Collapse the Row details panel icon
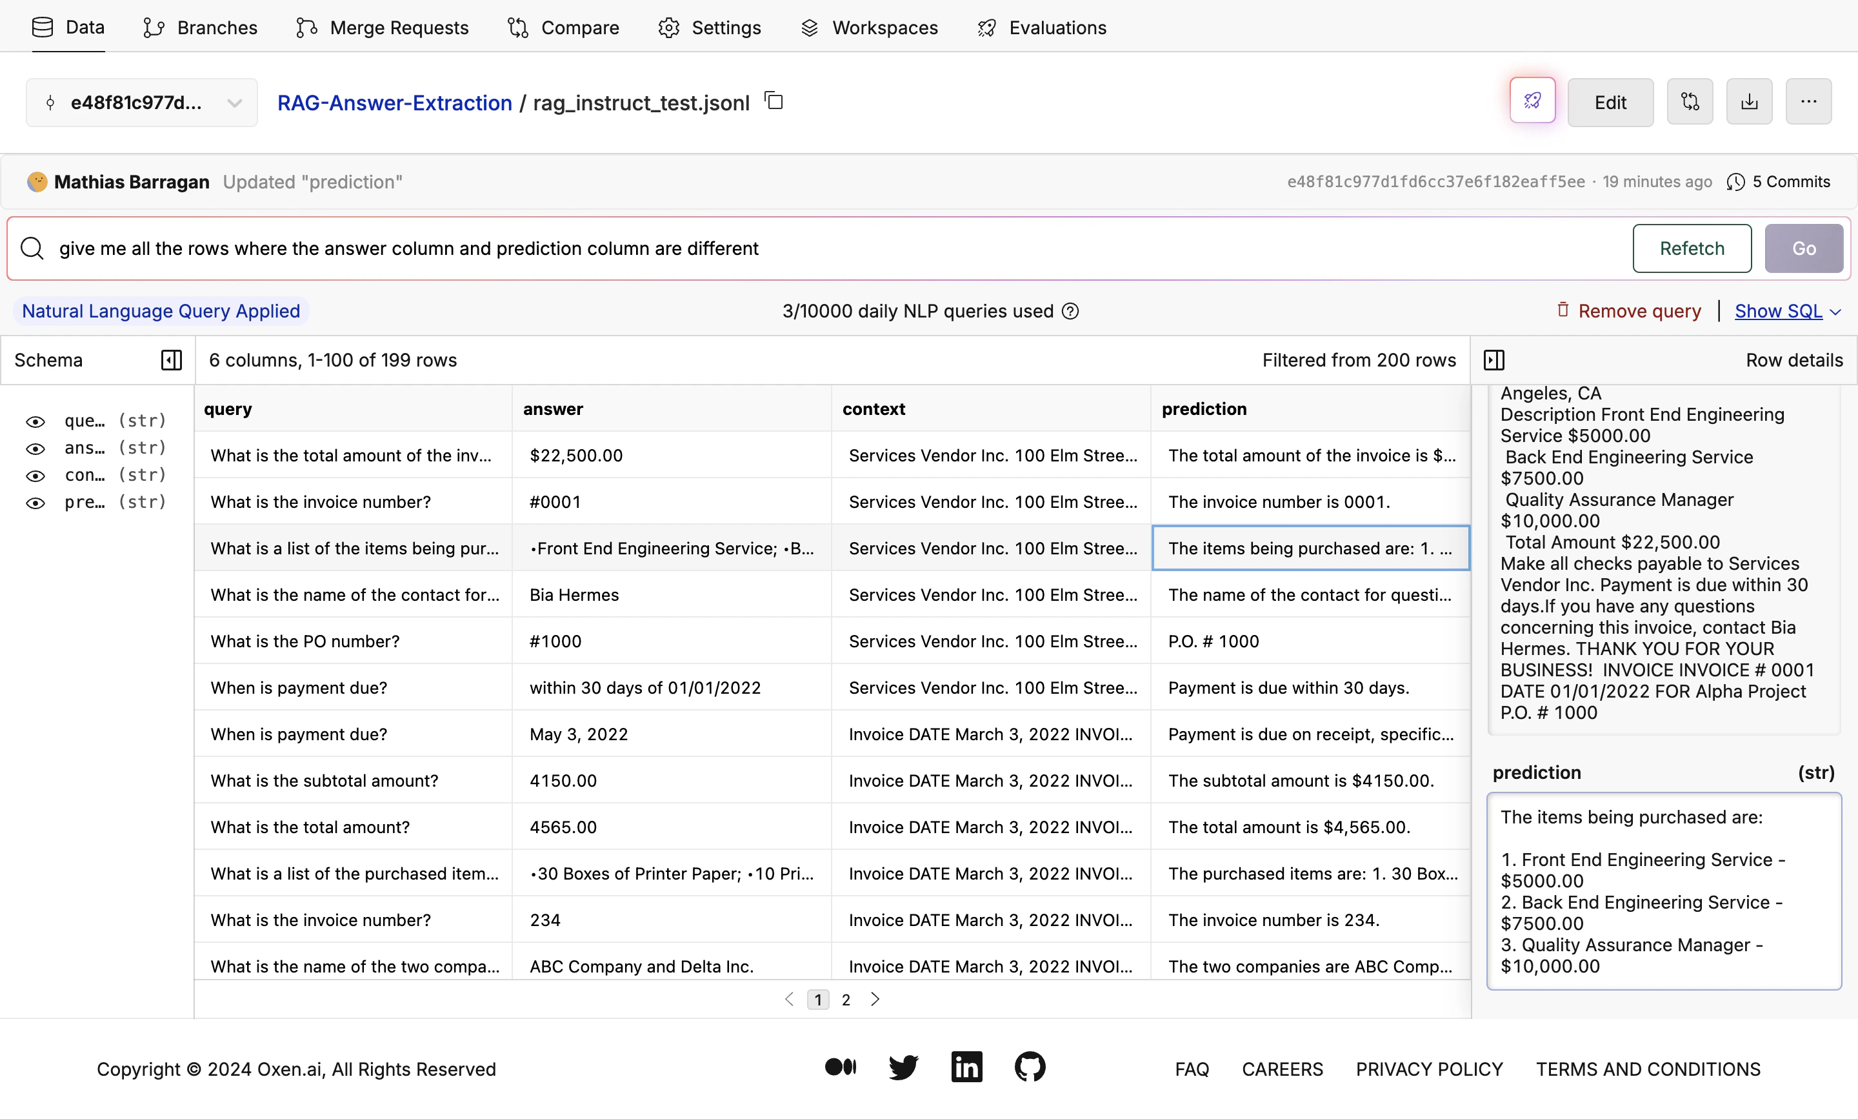Screen dimensions: 1858x1119 coord(1494,359)
